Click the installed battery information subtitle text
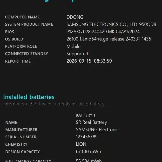Image resolution: width=162 pixels, height=162 pixels. (x=54, y=104)
